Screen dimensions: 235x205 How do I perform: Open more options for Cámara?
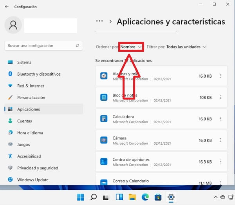point(220,140)
